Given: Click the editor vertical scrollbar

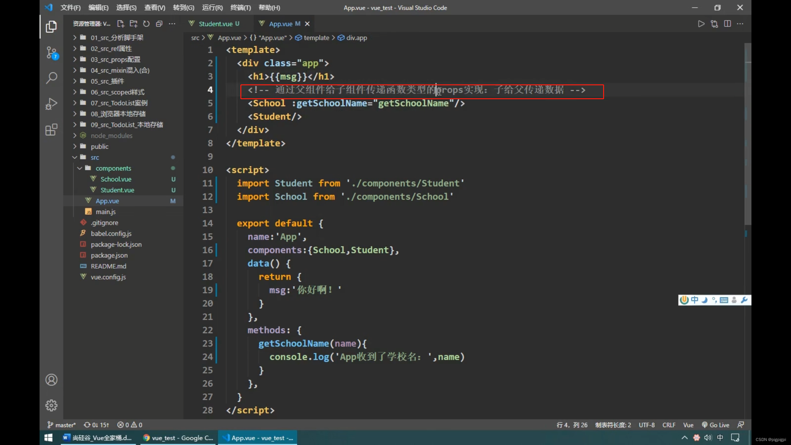Looking at the screenshot, I should click(x=747, y=134).
